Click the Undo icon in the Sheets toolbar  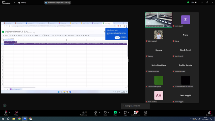point(10,36)
